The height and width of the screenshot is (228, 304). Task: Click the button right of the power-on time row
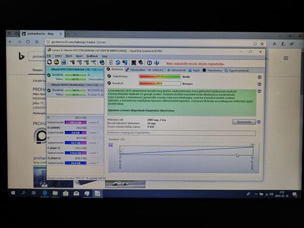(244, 122)
